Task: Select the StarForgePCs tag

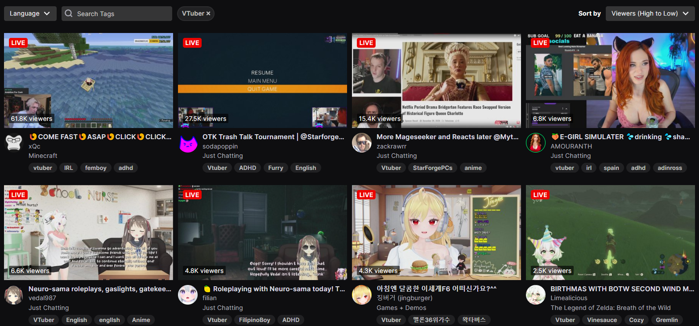Action: tap(433, 168)
